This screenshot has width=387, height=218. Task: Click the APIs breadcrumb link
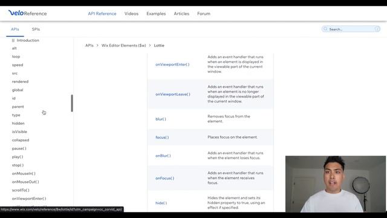click(x=89, y=45)
